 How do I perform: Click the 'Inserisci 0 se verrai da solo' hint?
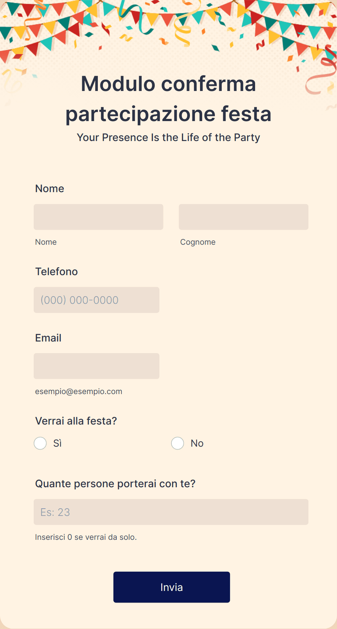click(86, 537)
